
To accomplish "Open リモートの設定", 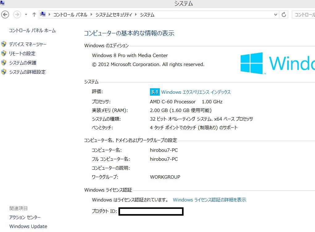I will [x=22, y=53].
